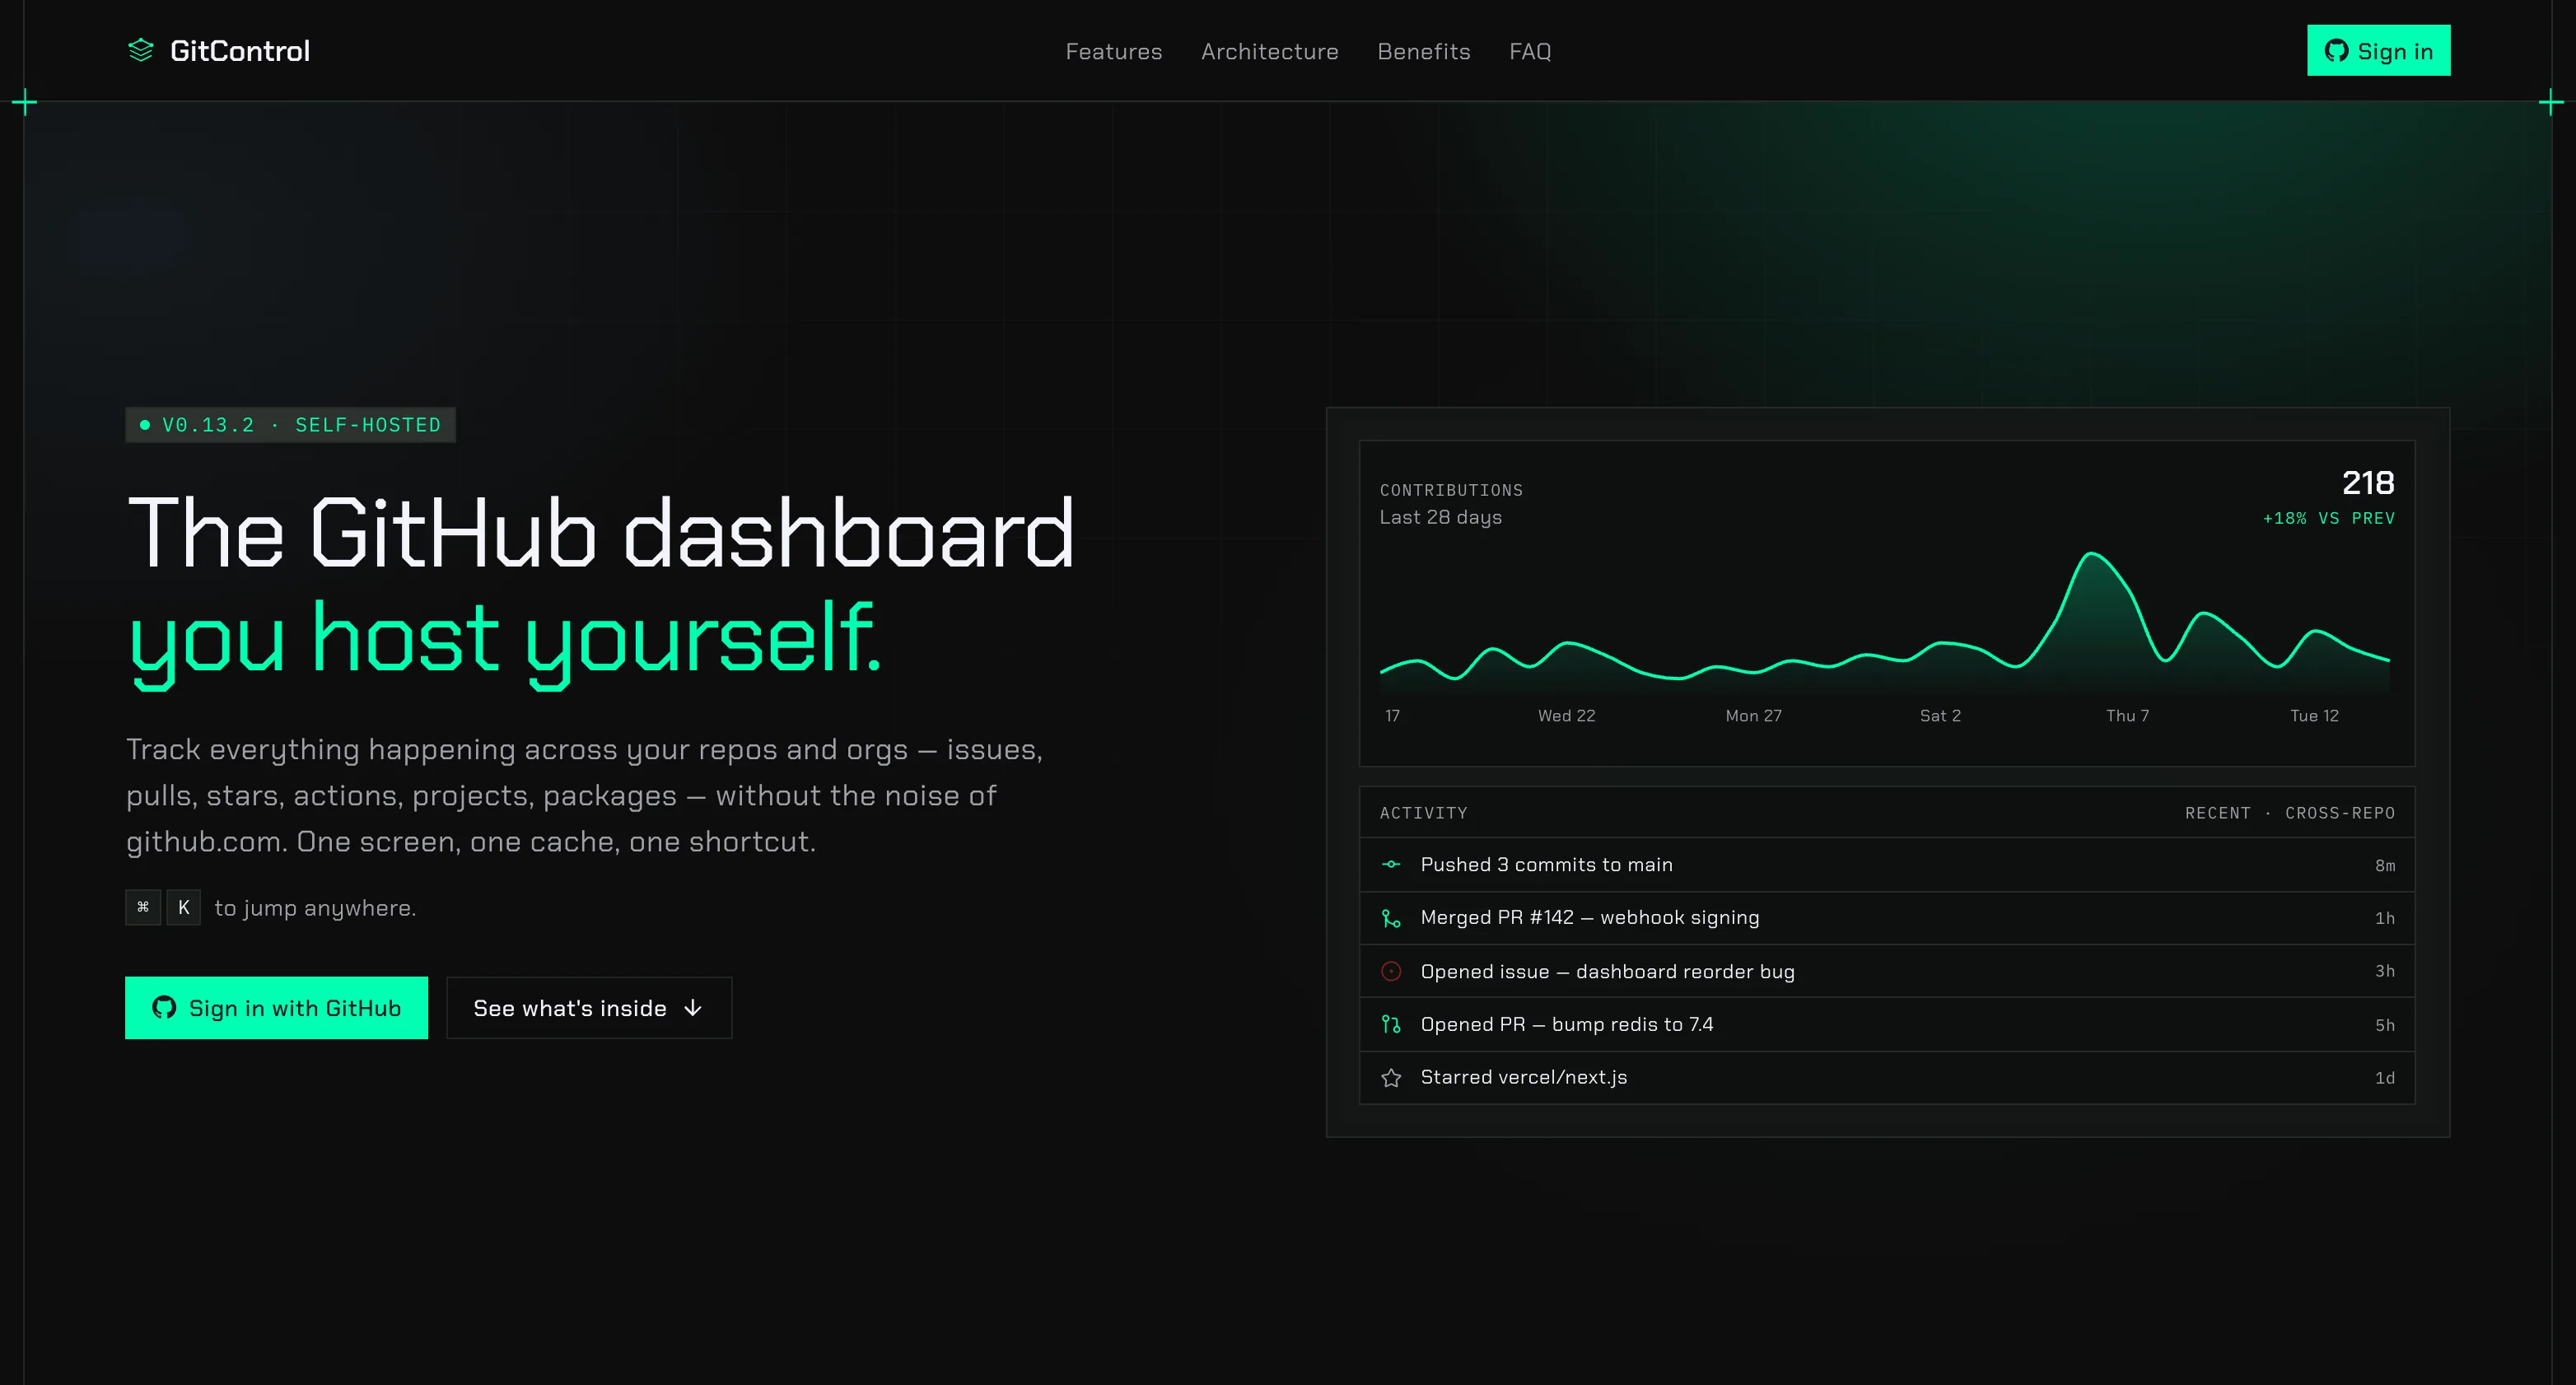This screenshot has height=1385, width=2576.
Task: Click the Sat 2 axis label
Action: click(x=1941, y=716)
